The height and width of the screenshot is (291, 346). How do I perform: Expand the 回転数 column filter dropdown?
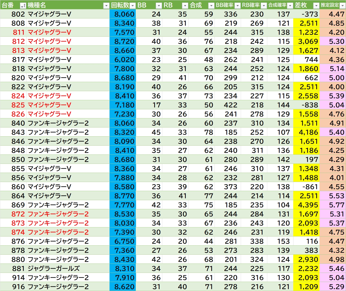tap(133, 6)
